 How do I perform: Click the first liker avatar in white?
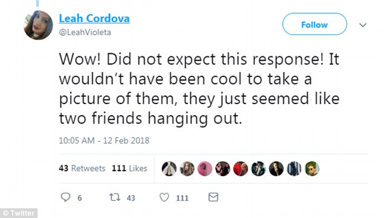[x=169, y=169]
